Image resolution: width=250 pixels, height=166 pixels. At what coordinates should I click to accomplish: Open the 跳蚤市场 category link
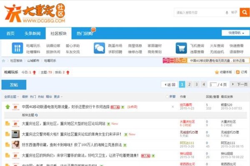pos(115,46)
